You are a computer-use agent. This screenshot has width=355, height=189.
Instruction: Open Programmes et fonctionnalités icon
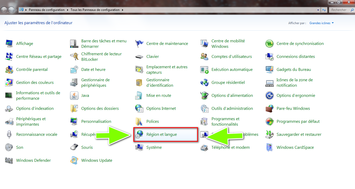(x=204, y=122)
